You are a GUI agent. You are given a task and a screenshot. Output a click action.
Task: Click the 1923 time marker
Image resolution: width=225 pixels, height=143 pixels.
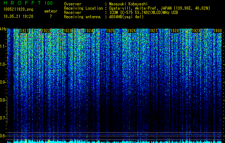coord(68,31)
